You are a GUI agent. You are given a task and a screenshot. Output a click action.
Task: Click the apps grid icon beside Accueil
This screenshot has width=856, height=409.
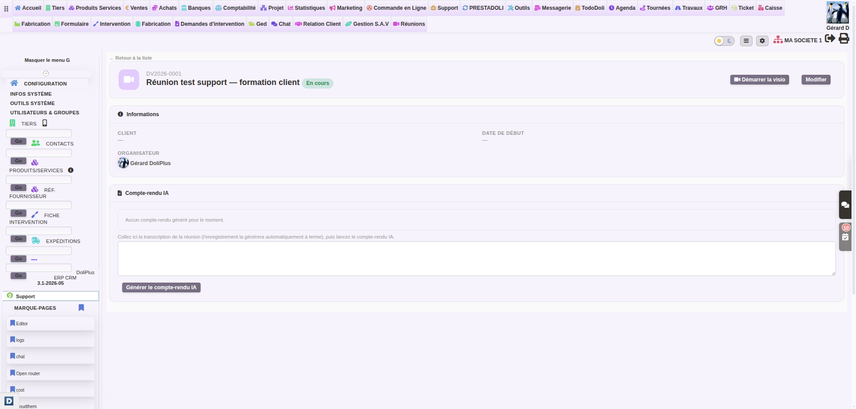point(6,8)
